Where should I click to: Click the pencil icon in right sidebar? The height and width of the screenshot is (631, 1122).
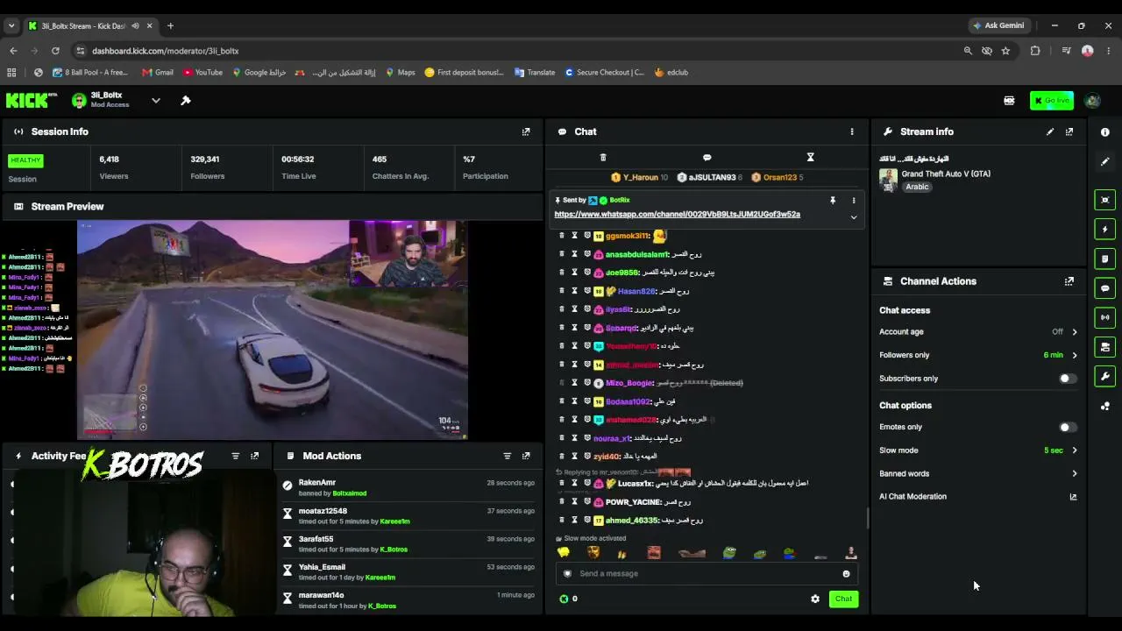(x=1105, y=162)
